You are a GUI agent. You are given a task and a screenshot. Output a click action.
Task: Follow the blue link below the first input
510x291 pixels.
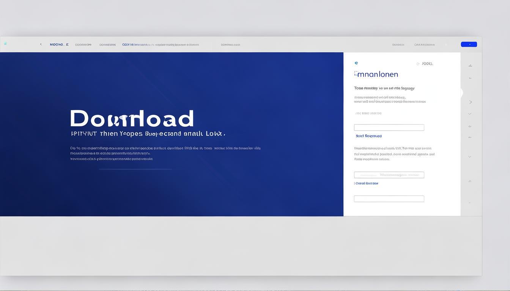tap(368, 136)
